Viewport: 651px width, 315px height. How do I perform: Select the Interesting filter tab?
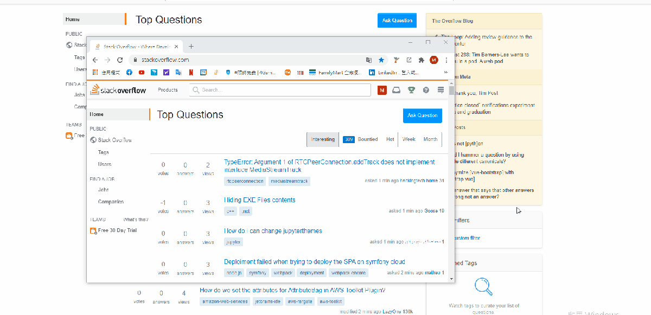point(323,139)
